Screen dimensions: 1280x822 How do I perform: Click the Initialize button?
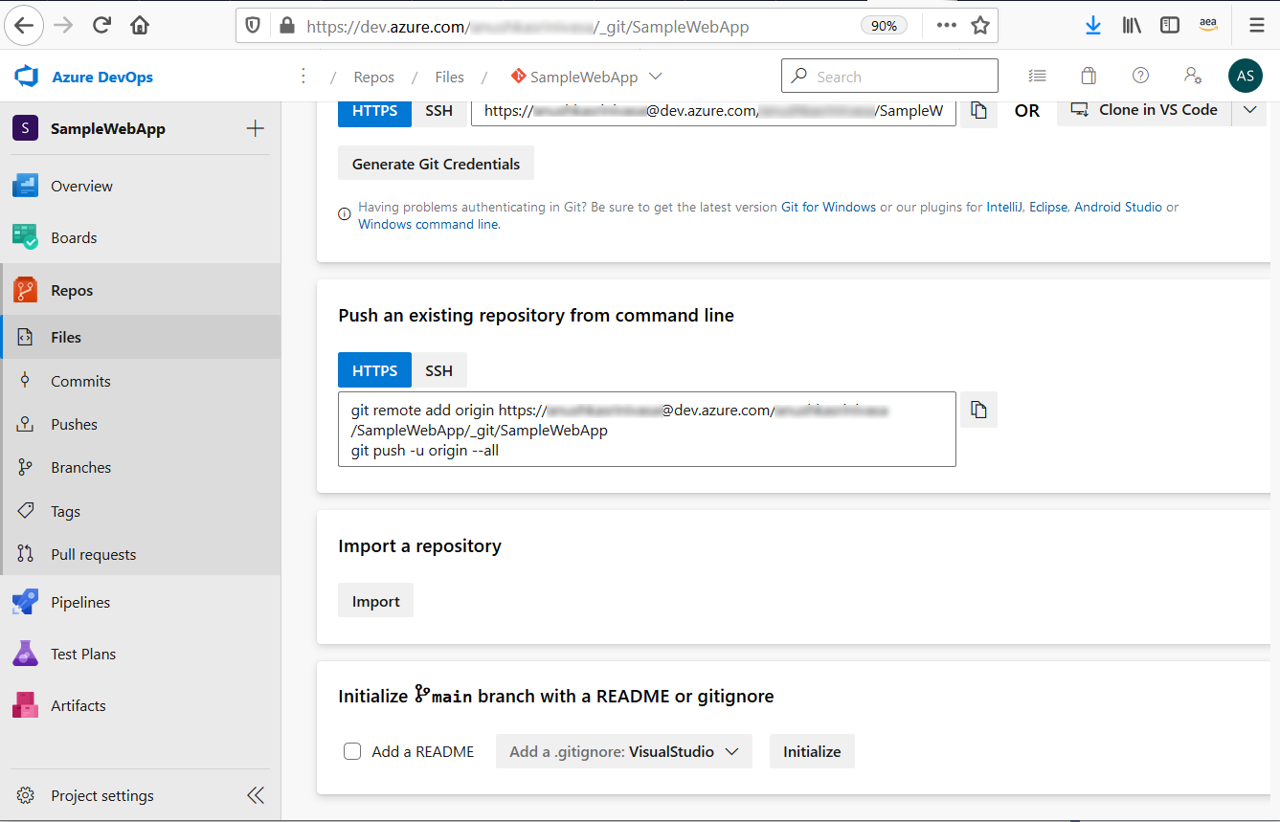click(x=812, y=751)
